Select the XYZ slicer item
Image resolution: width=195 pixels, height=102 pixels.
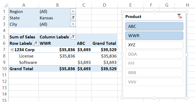tap(154, 45)
